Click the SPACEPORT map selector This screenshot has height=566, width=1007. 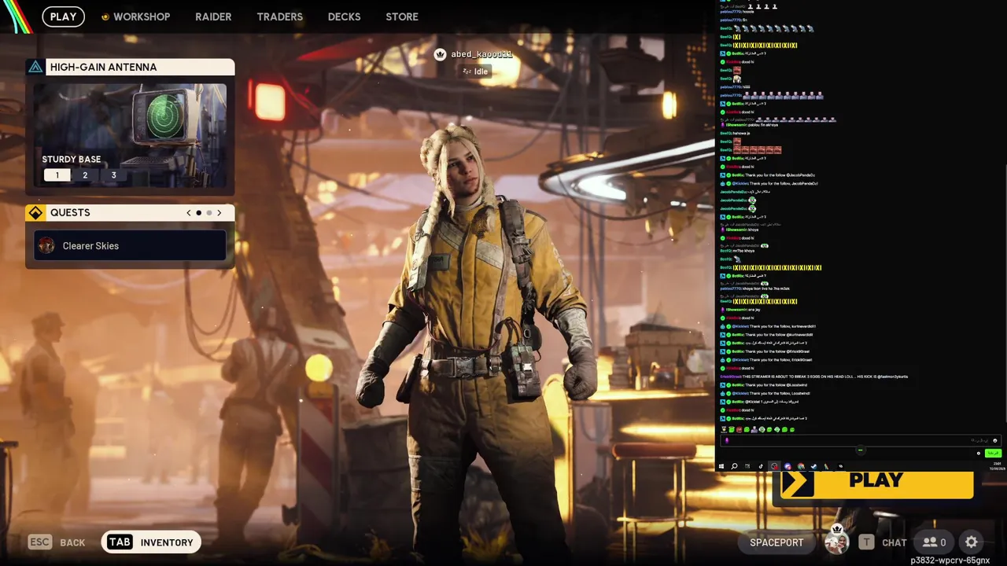click(x=776, y=542)
